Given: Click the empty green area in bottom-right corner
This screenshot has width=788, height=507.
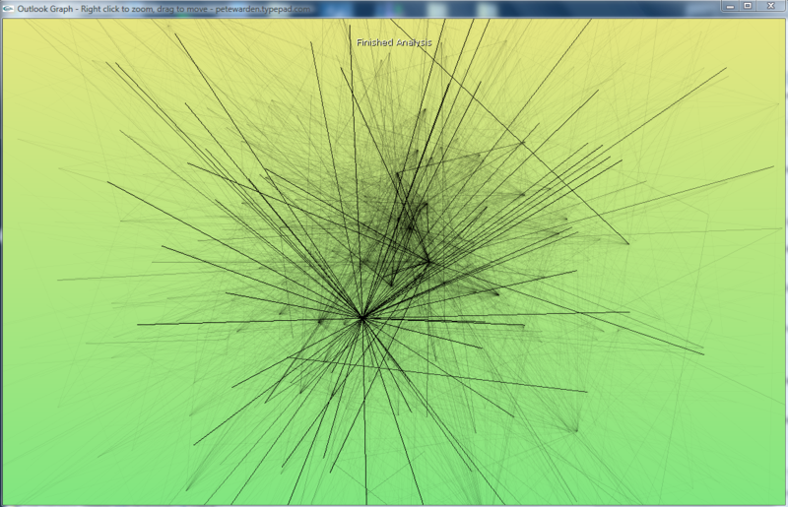Looking at the screenshot, I should tap(739, 473).
